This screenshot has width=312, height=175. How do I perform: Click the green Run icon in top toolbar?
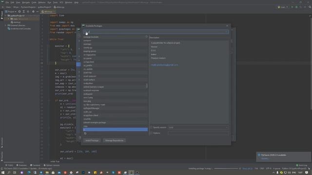coord(292,7)
